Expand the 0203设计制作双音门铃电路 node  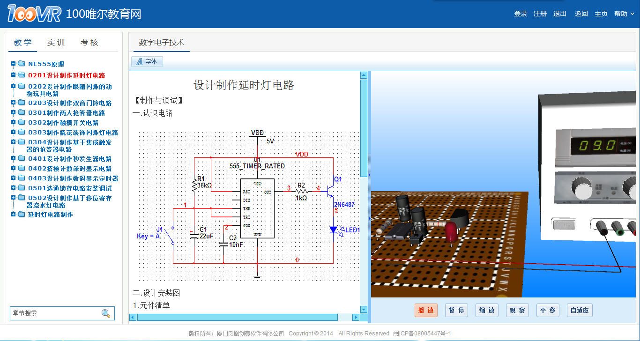(x=14, y=103)
